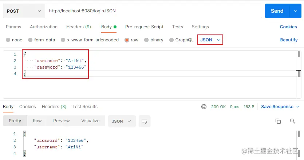The image size is (304, 160).
Task: Open the Test Results tab
Action: click(85, 107)
